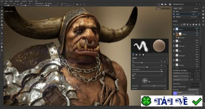Open the Base Color channel dropdown in Layers

tap(176, 25)
